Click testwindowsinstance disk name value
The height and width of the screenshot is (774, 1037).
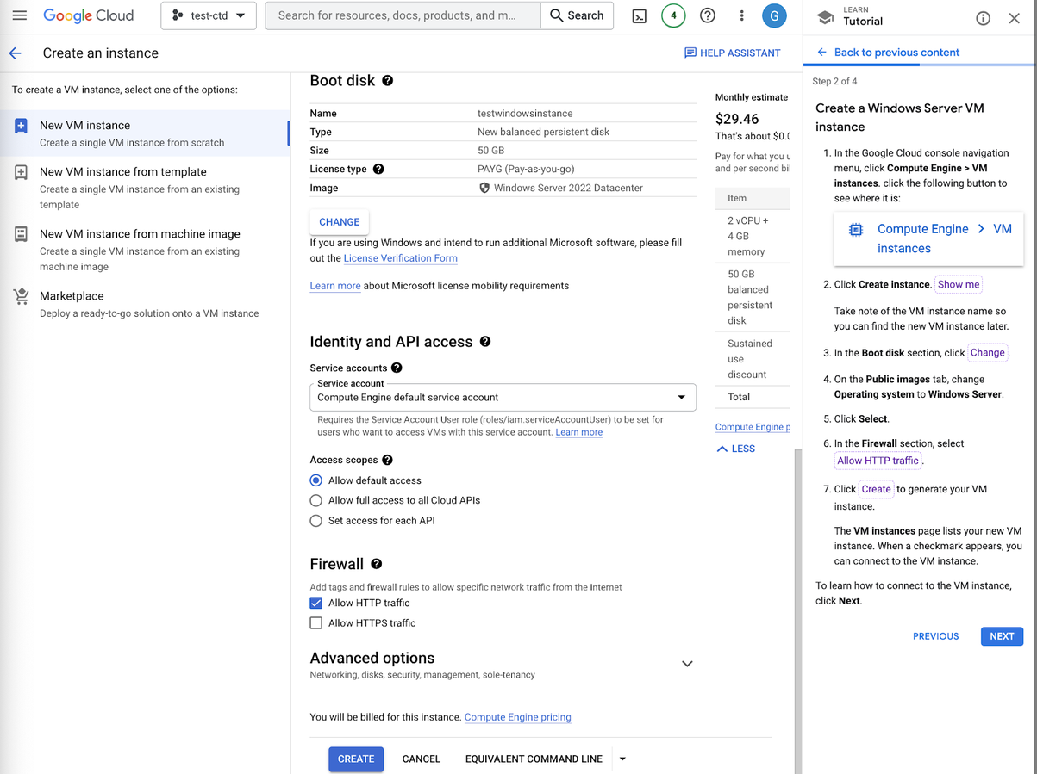525,113
